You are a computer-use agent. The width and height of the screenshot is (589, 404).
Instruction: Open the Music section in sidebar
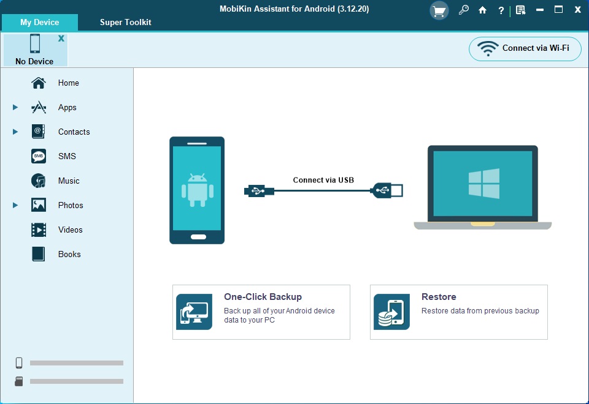(68, 181)
